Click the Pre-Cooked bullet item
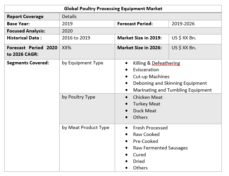229x176 pixels. tap(145, 141)
